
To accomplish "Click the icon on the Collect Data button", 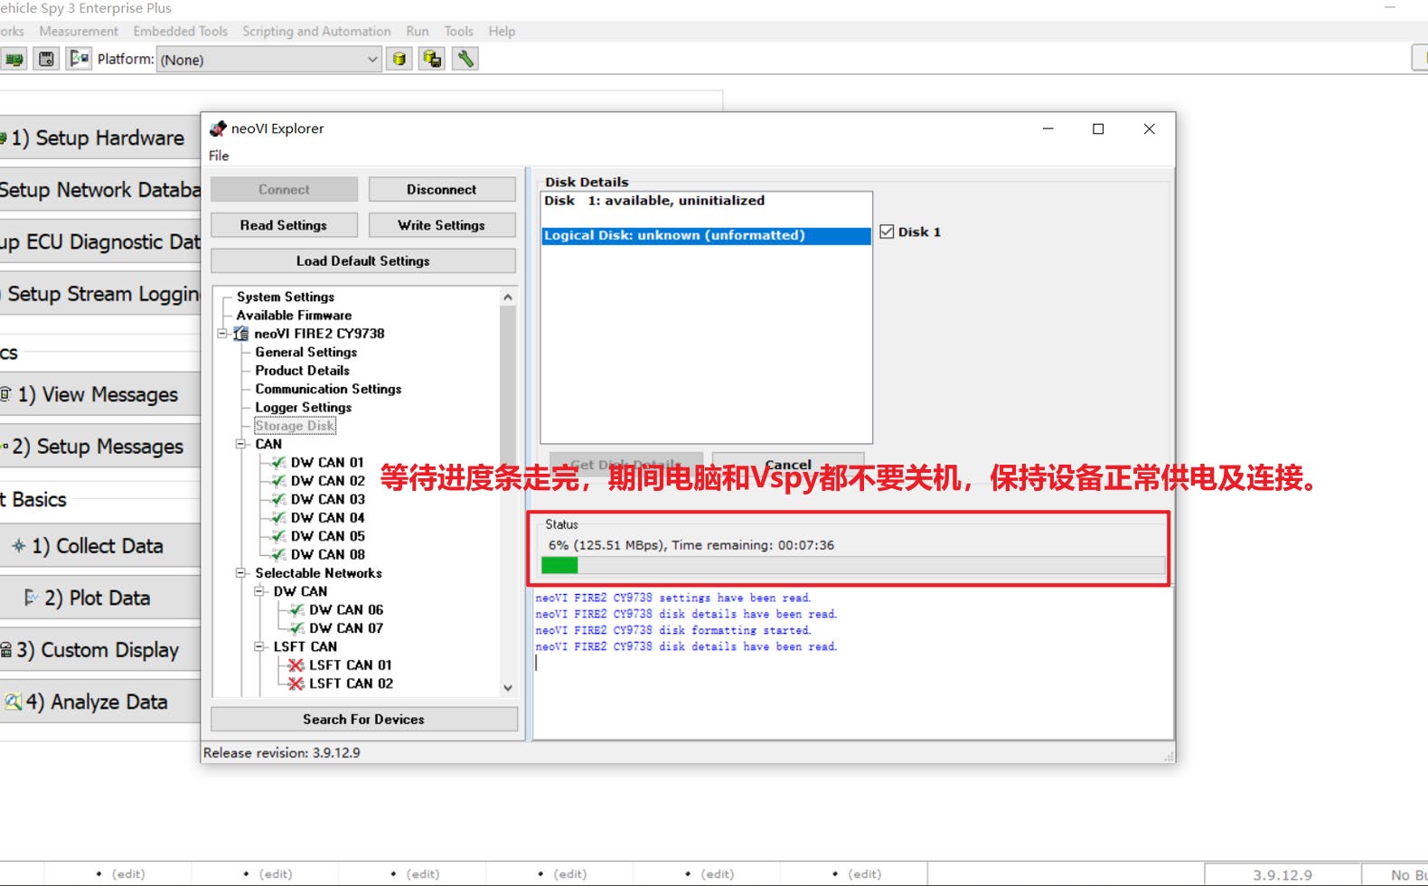I will pyautogui.click(x=18, y=545).
